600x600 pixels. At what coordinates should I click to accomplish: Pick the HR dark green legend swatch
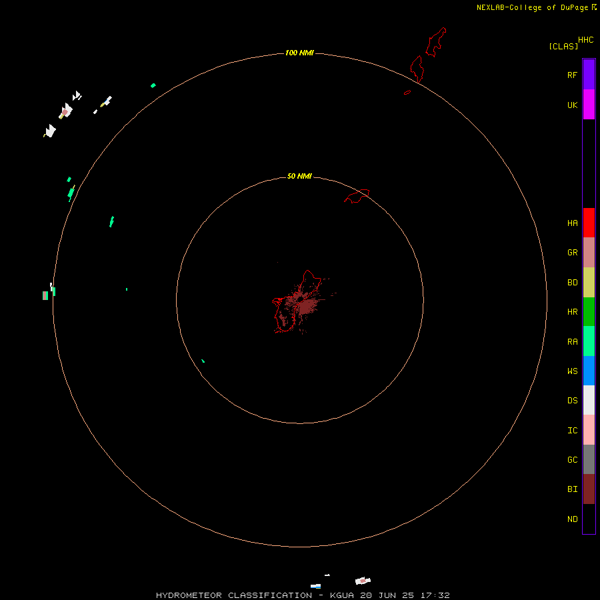[589, 312]
